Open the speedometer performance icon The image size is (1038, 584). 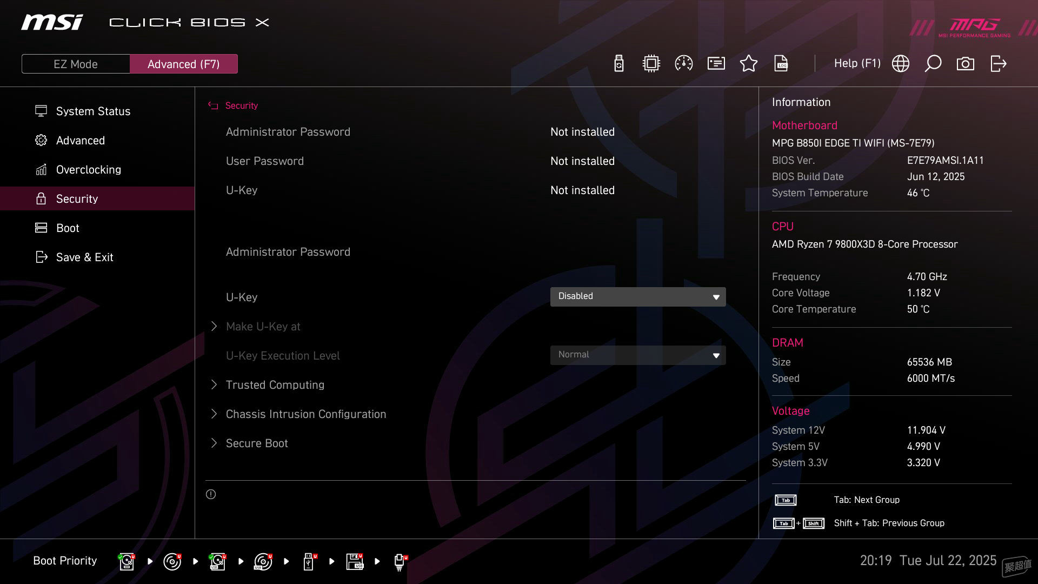684,64
